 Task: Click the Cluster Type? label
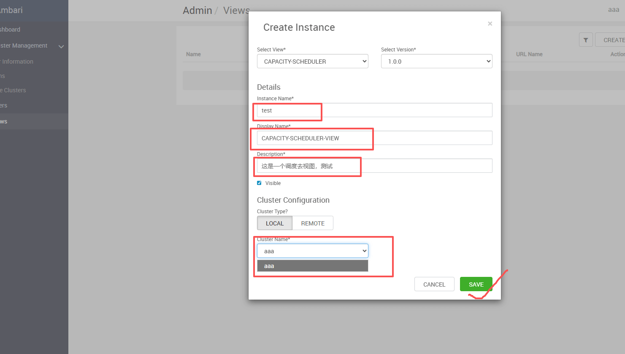(272, 211)
